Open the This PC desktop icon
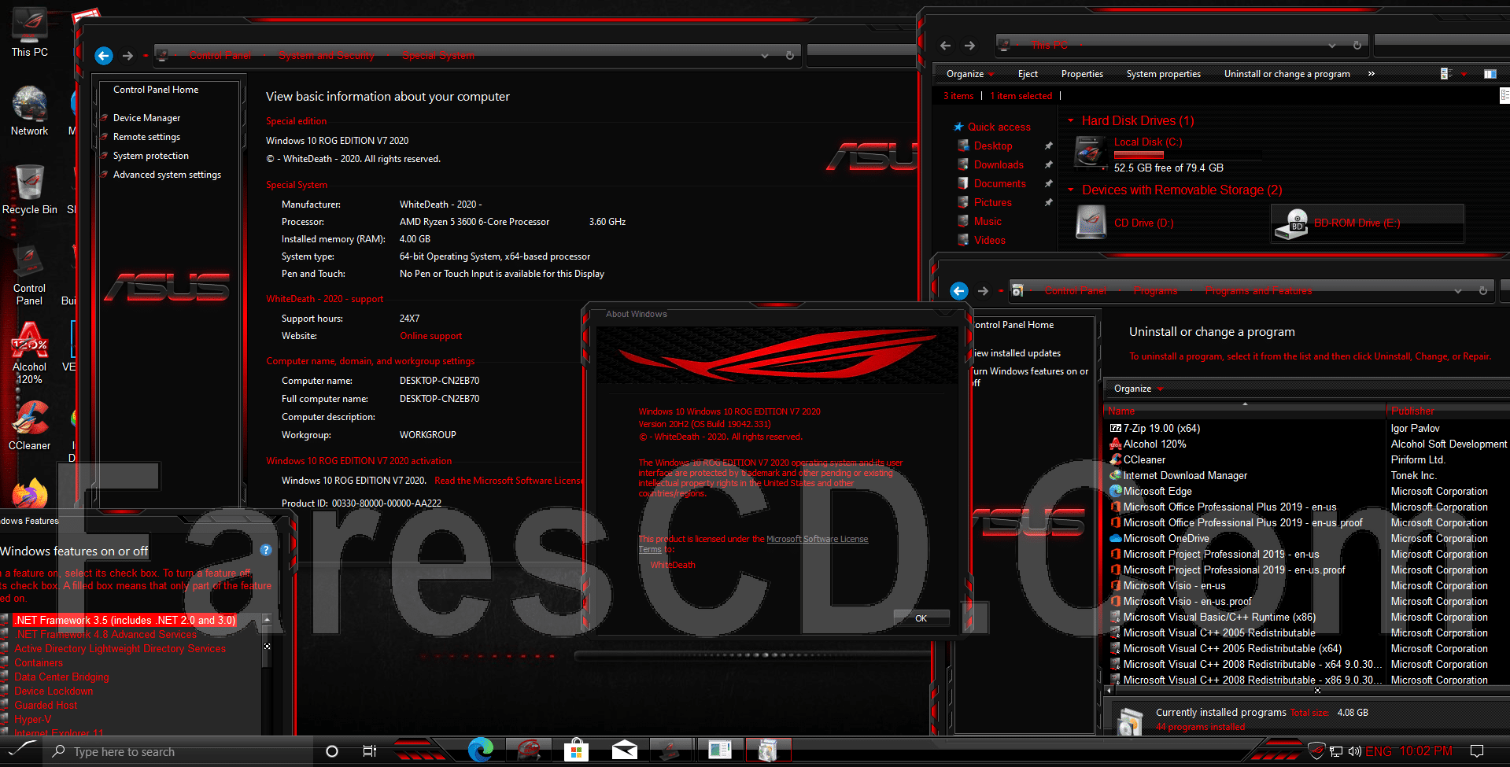This screenshot has height=767, width=1510. [30, 31]
